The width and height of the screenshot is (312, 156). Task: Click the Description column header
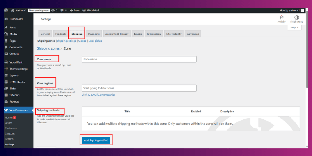[227, 112]
